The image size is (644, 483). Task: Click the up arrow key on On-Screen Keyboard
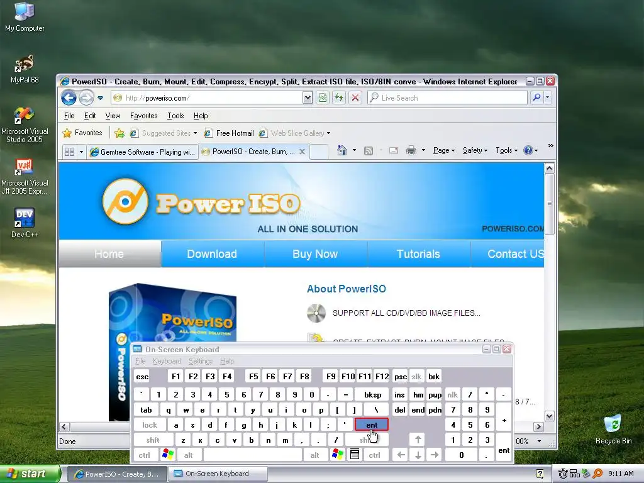[418, 440]
